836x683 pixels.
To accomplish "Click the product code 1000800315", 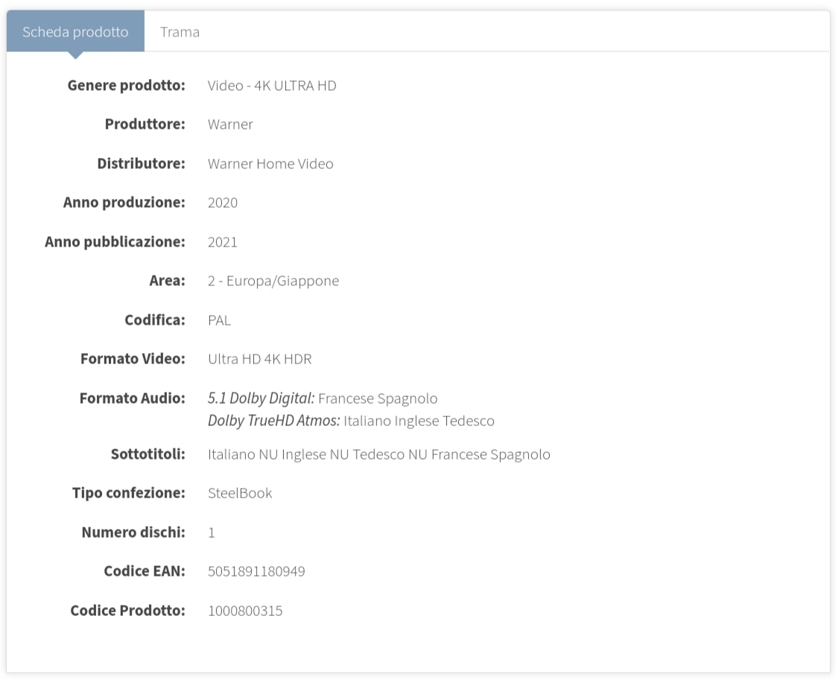I will pos(245,611).
